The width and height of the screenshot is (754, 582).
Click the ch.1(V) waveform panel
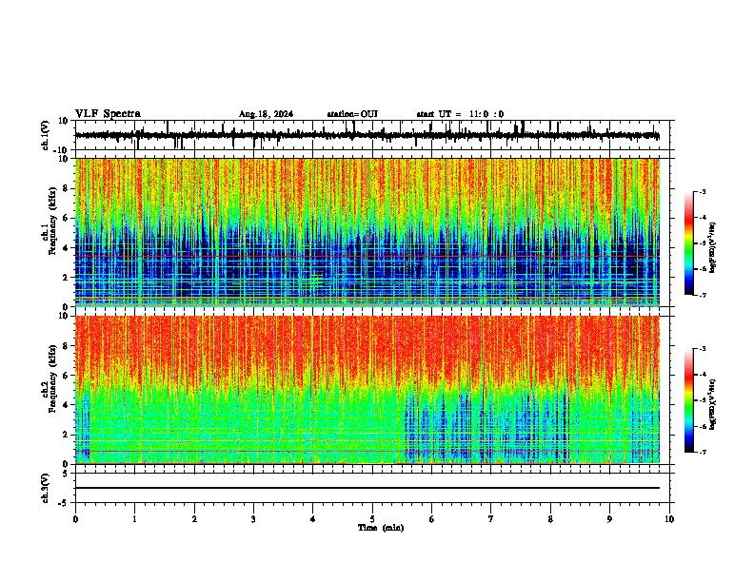tap(371, 135)
